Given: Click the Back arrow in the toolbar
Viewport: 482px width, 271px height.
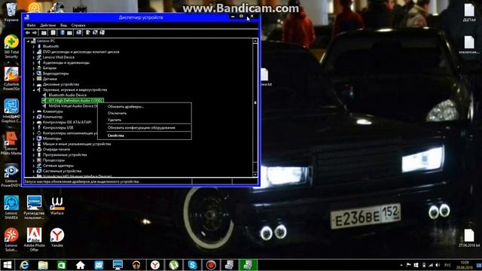Looking at the screenshot, I should 28,32.
